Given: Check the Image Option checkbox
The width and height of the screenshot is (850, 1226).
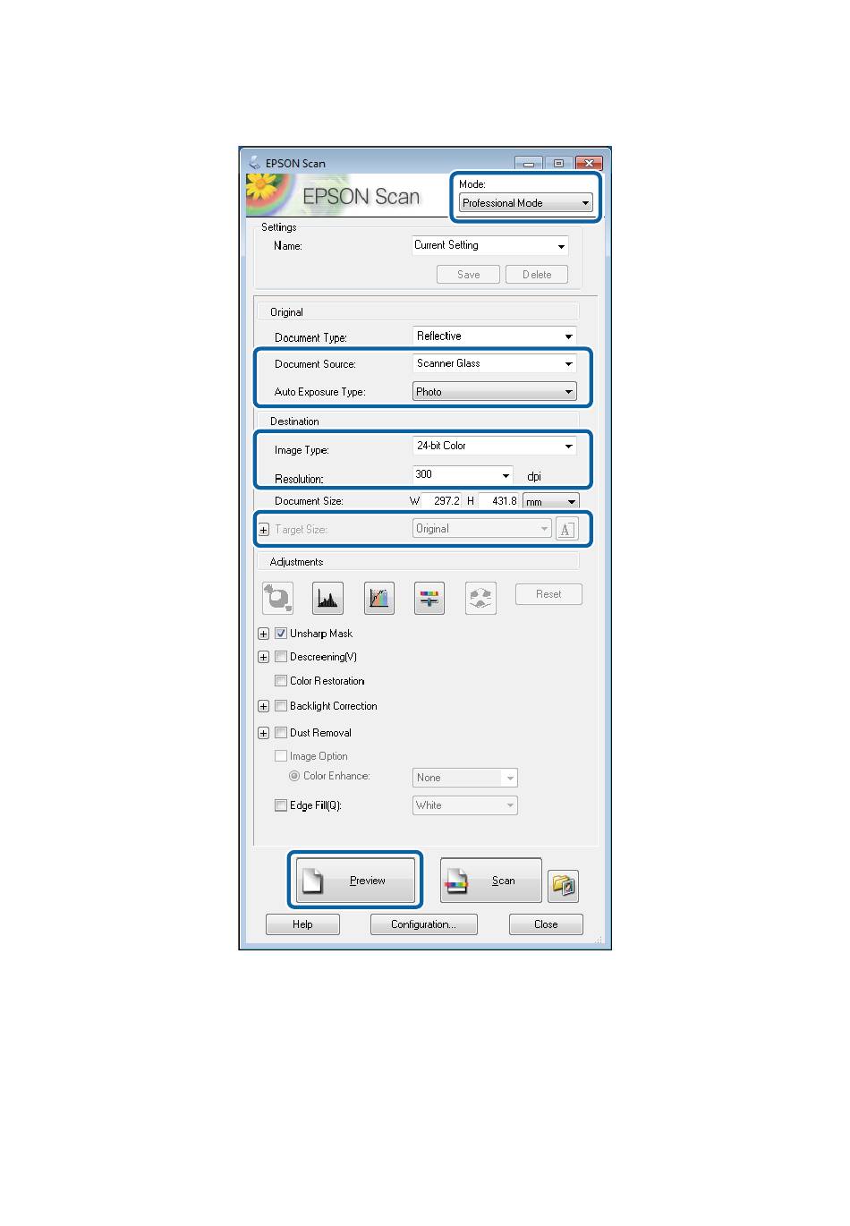Looking at the screenshot, I should tap(281, 756).
